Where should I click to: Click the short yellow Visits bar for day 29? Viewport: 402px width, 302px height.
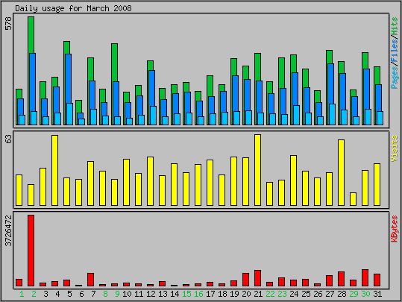click(353, 199)
